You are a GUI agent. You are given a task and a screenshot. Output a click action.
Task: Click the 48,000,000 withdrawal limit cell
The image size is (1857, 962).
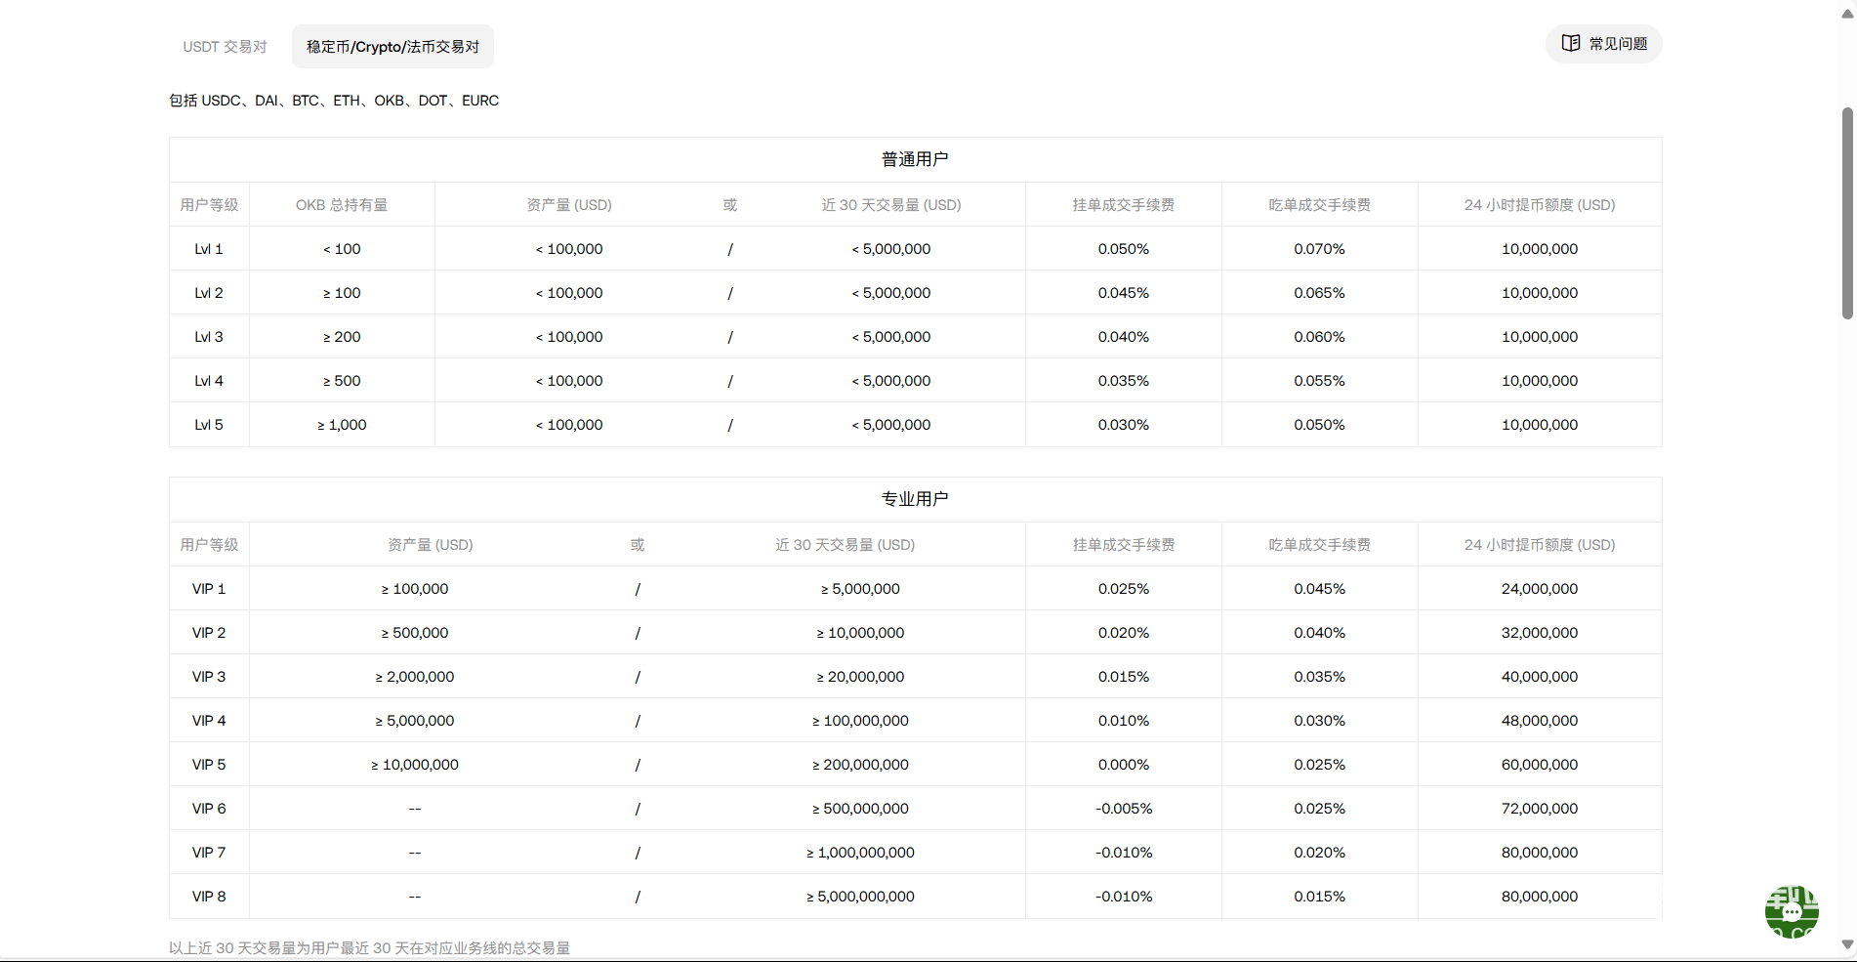1540,721
